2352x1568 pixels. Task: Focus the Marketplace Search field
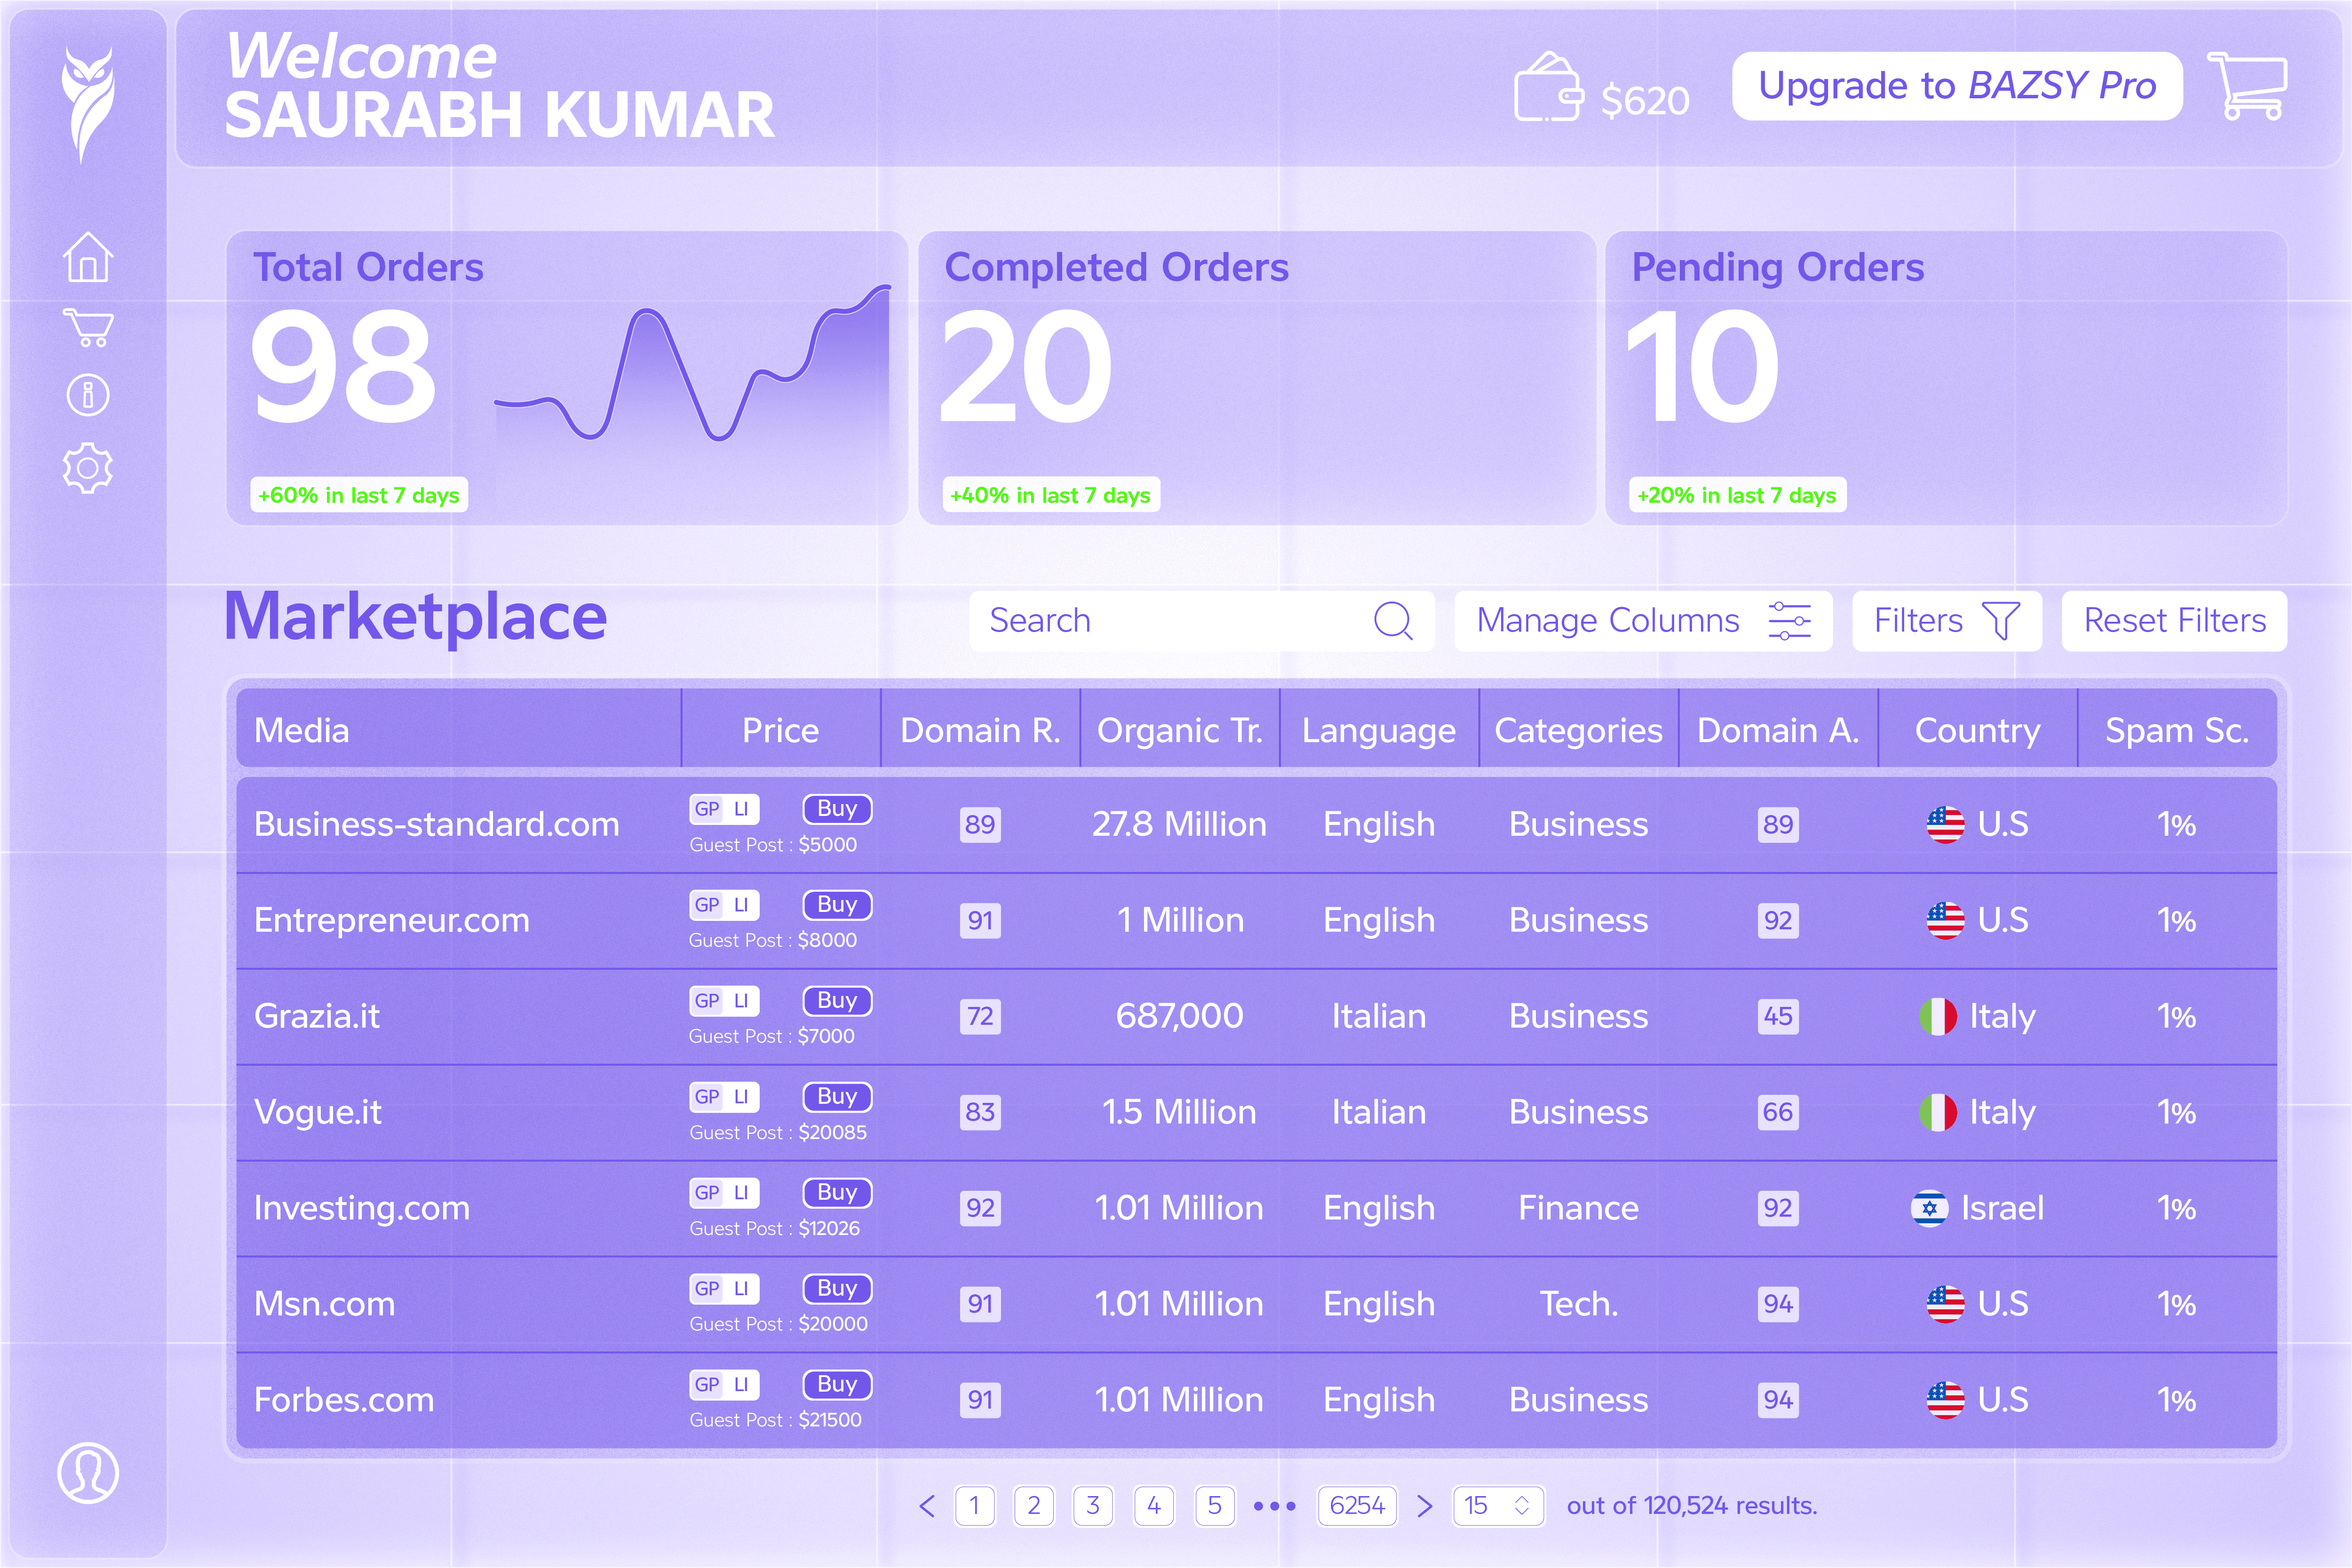1202,621
